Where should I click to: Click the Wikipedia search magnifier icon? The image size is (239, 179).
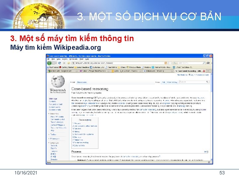[x=207, y=82]
